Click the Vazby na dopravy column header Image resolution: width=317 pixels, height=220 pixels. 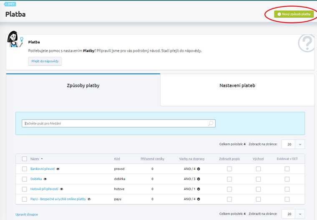pos(192,159)
